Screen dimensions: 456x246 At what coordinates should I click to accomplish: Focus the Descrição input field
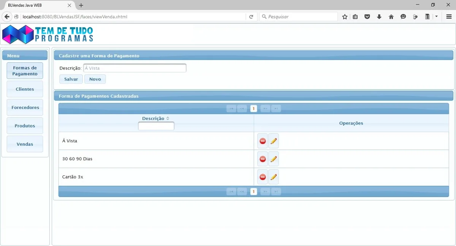(x=135, y=68)
